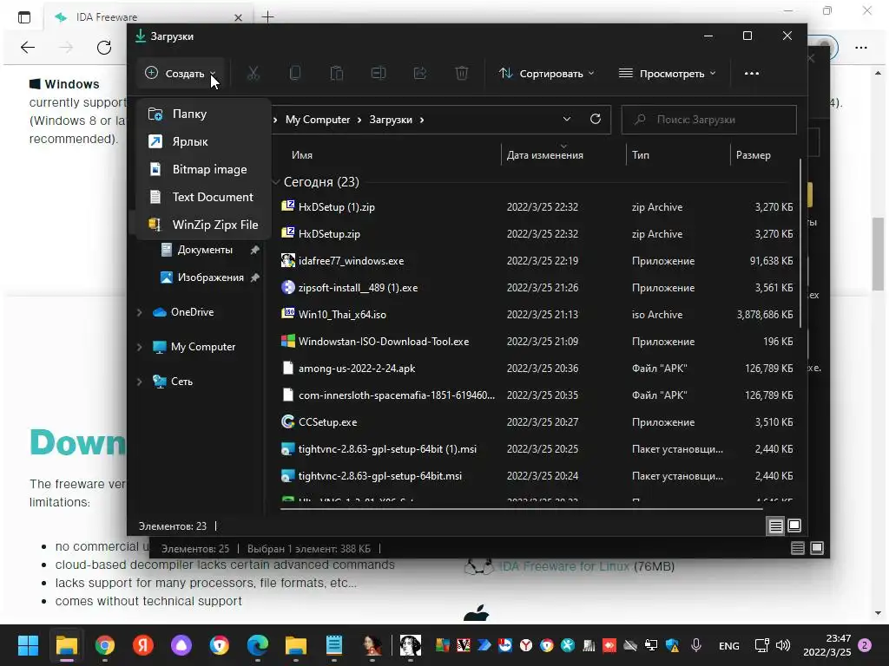Click the CCSetup.exe file icon
This screenshot has height=666, width=889.
click(x=288, y=421)
